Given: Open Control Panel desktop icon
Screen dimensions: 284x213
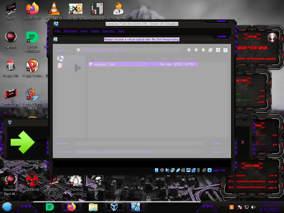Looking at the screenshot, I should (11, 97).
